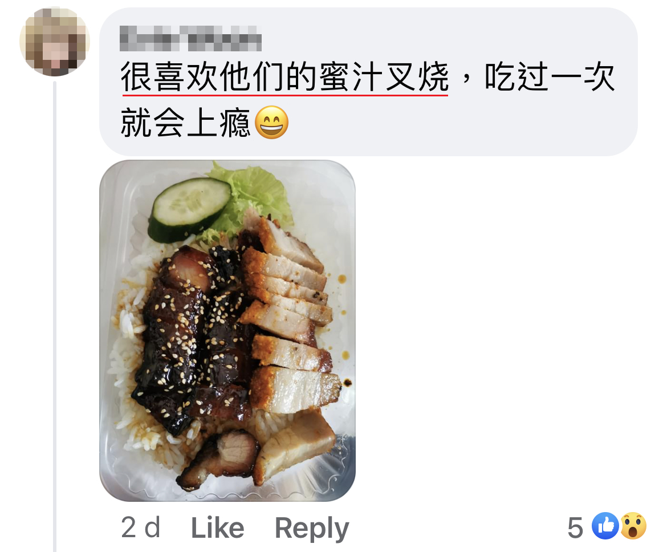
Task: Click the red-underlined text 很喜欢他们的蜜汁叉烧
Action: coord(284,78)
